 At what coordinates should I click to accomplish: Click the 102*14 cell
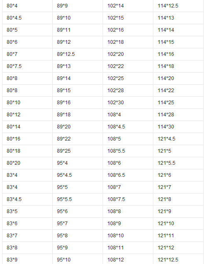(128, 6)
